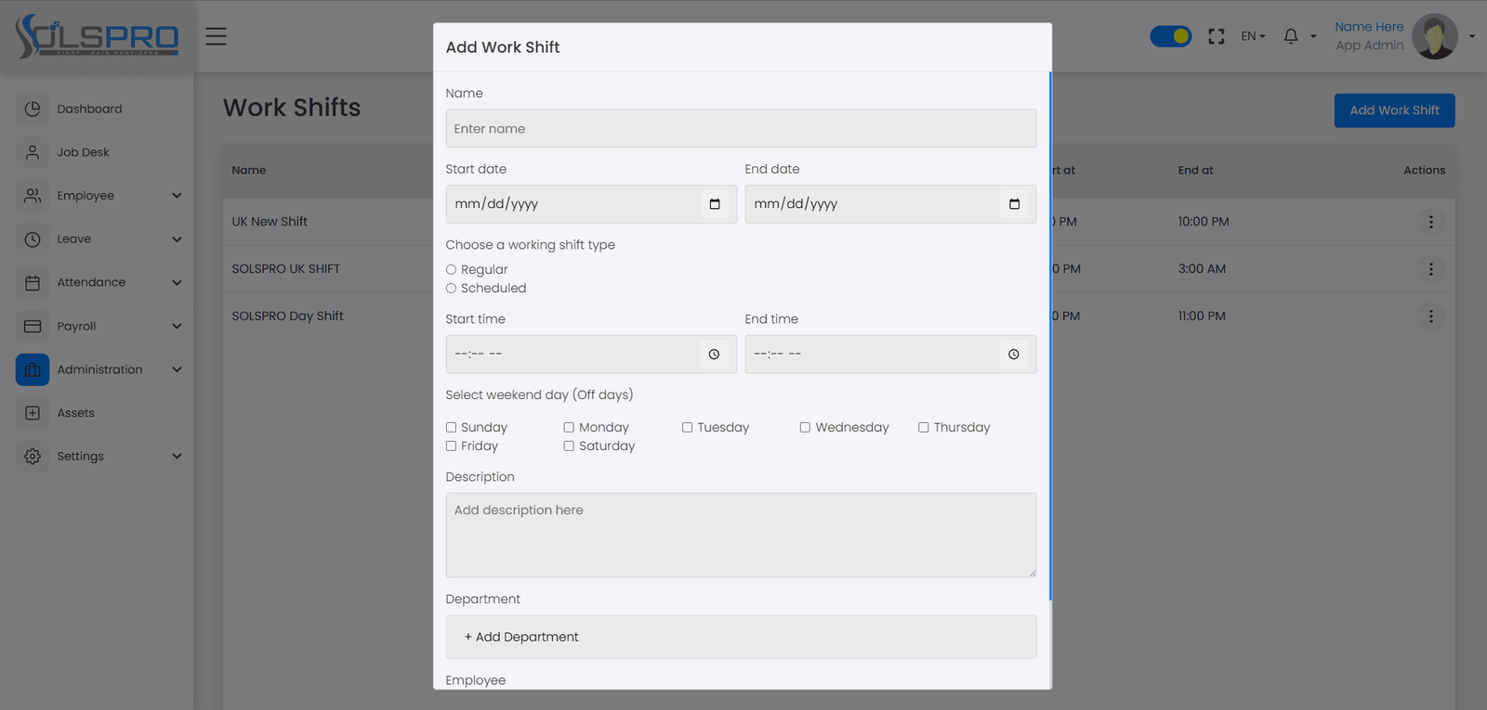The width and height of the screenshot is (1487, 710).
Task: Open the Start date calendar picker icon
Action: point(715,204)
